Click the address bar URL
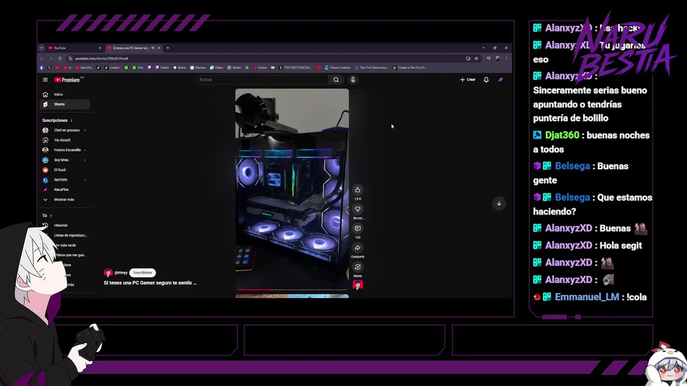 (101, 58)
